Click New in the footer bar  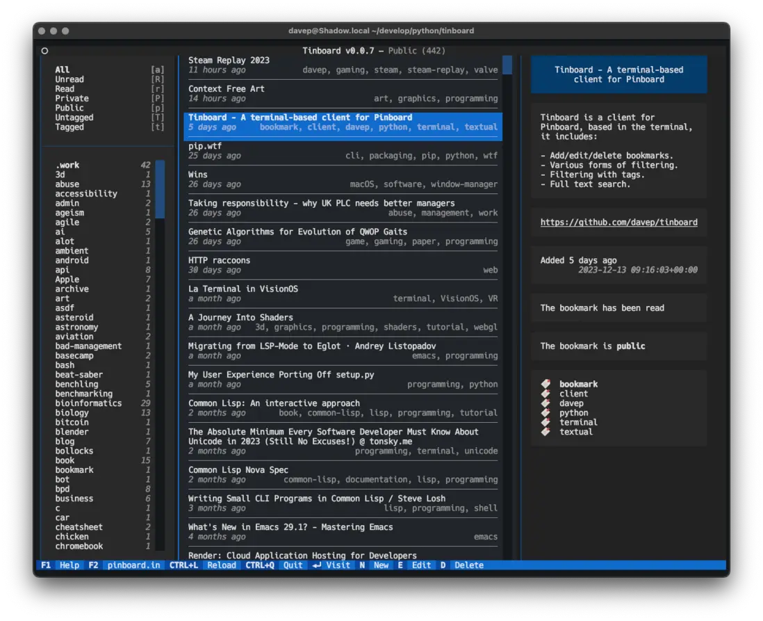coord(381,565)
